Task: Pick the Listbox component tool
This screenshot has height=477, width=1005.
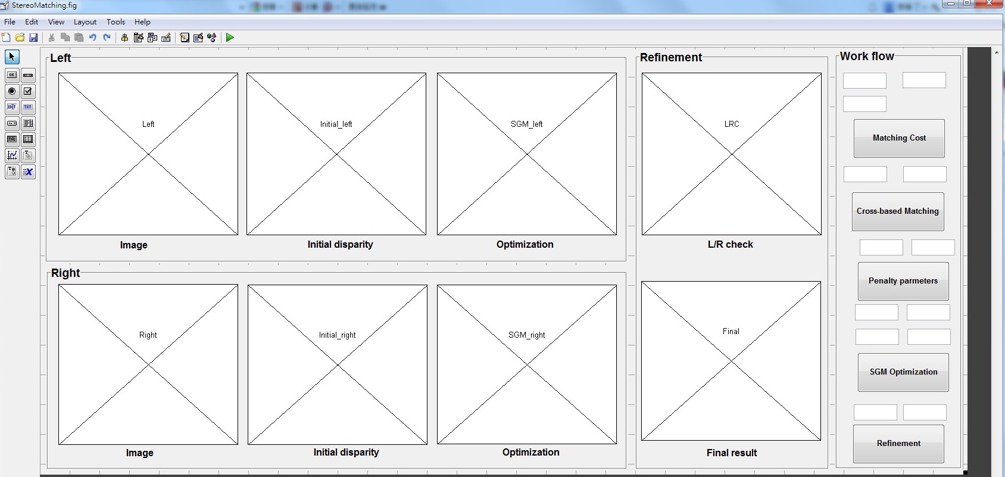Action: click(28, 123)
